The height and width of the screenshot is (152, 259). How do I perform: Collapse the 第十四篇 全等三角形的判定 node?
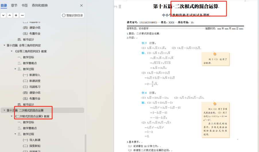tap(4, 45)
